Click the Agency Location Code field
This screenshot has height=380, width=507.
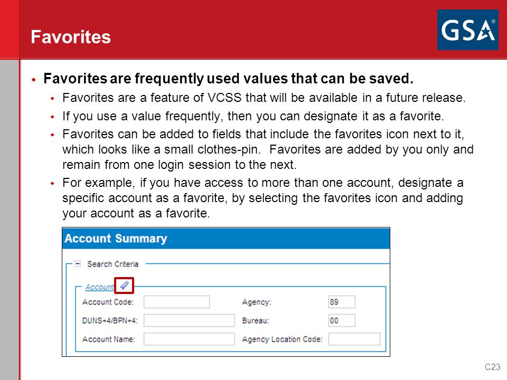pyautogui.click(x=354, y=339)
